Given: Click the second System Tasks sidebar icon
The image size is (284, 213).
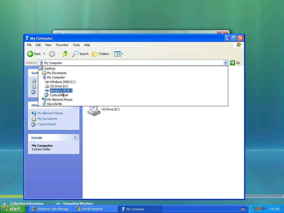Looking at the screenshot, I should [x=34, y=87].
